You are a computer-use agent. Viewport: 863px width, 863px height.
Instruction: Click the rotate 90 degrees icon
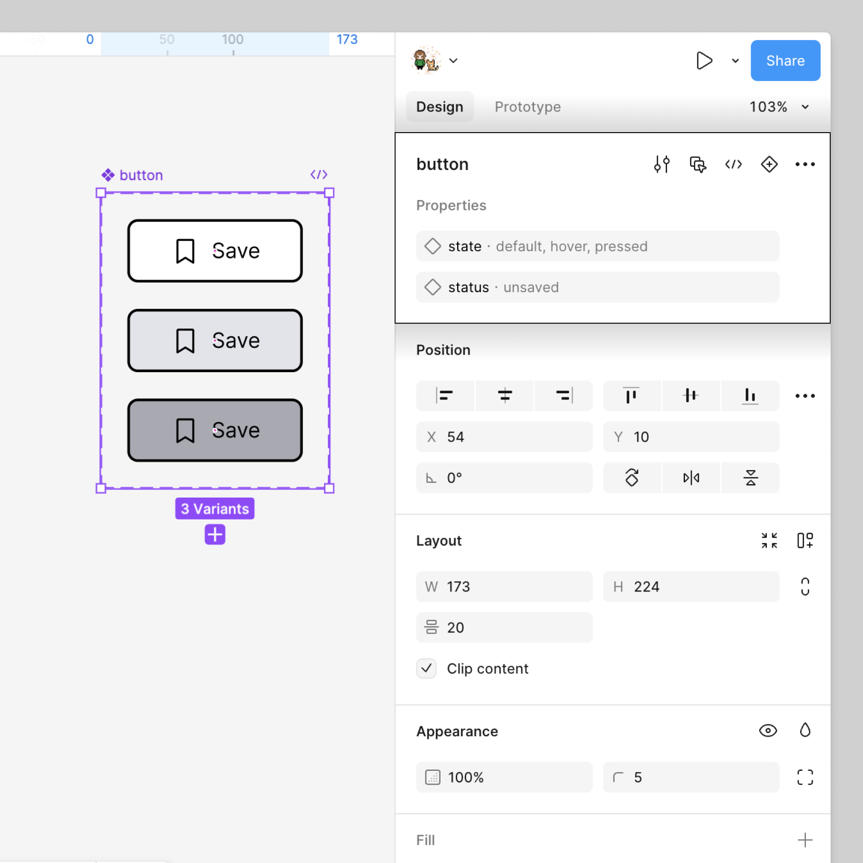pyautogui.click(x=632, y=477)
